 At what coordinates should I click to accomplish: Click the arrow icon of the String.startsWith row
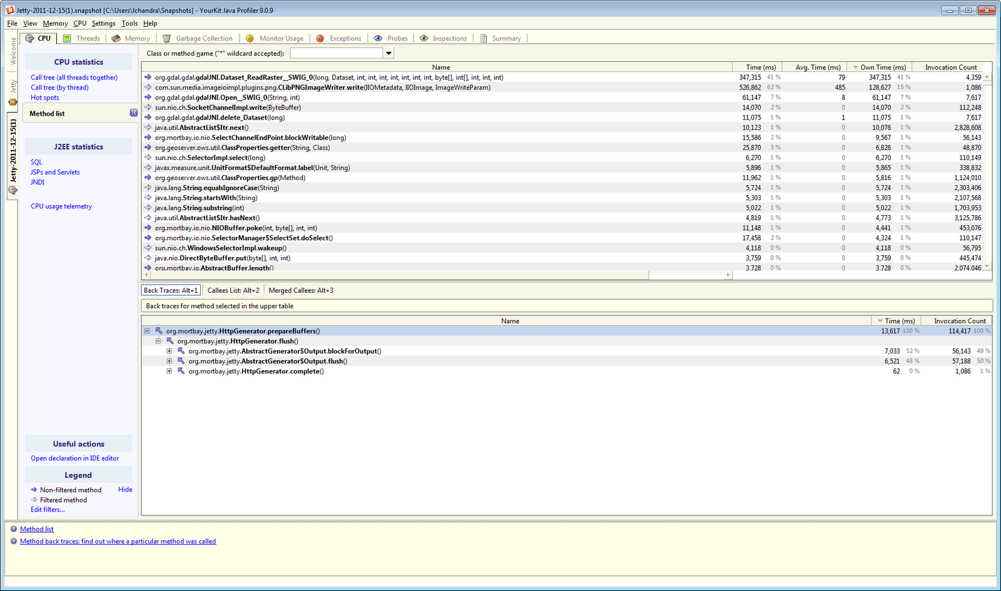click(148, 198)
